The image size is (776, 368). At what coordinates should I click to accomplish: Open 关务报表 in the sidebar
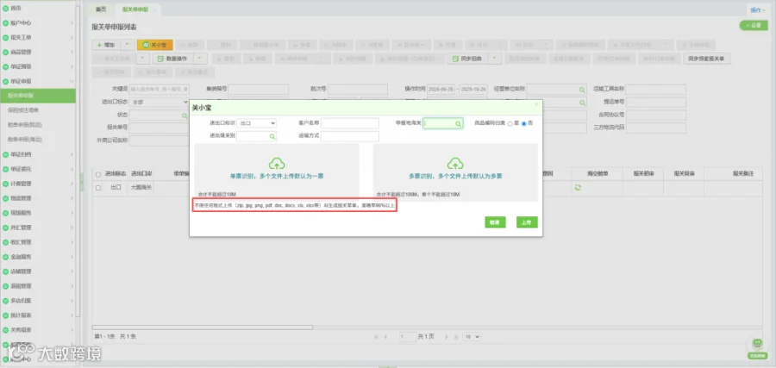[22, 330]
